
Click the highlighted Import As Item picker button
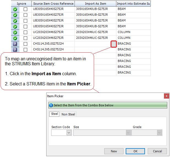114,44
